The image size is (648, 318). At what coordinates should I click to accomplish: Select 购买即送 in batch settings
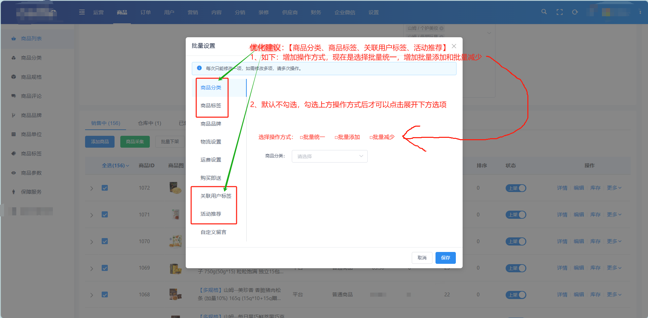(211, 178)
